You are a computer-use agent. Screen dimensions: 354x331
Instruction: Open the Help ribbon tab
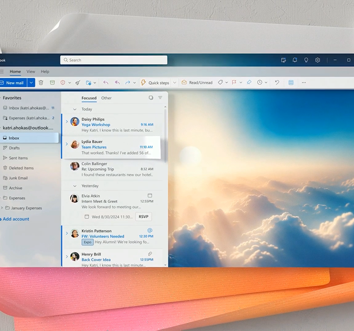[45, 72]
